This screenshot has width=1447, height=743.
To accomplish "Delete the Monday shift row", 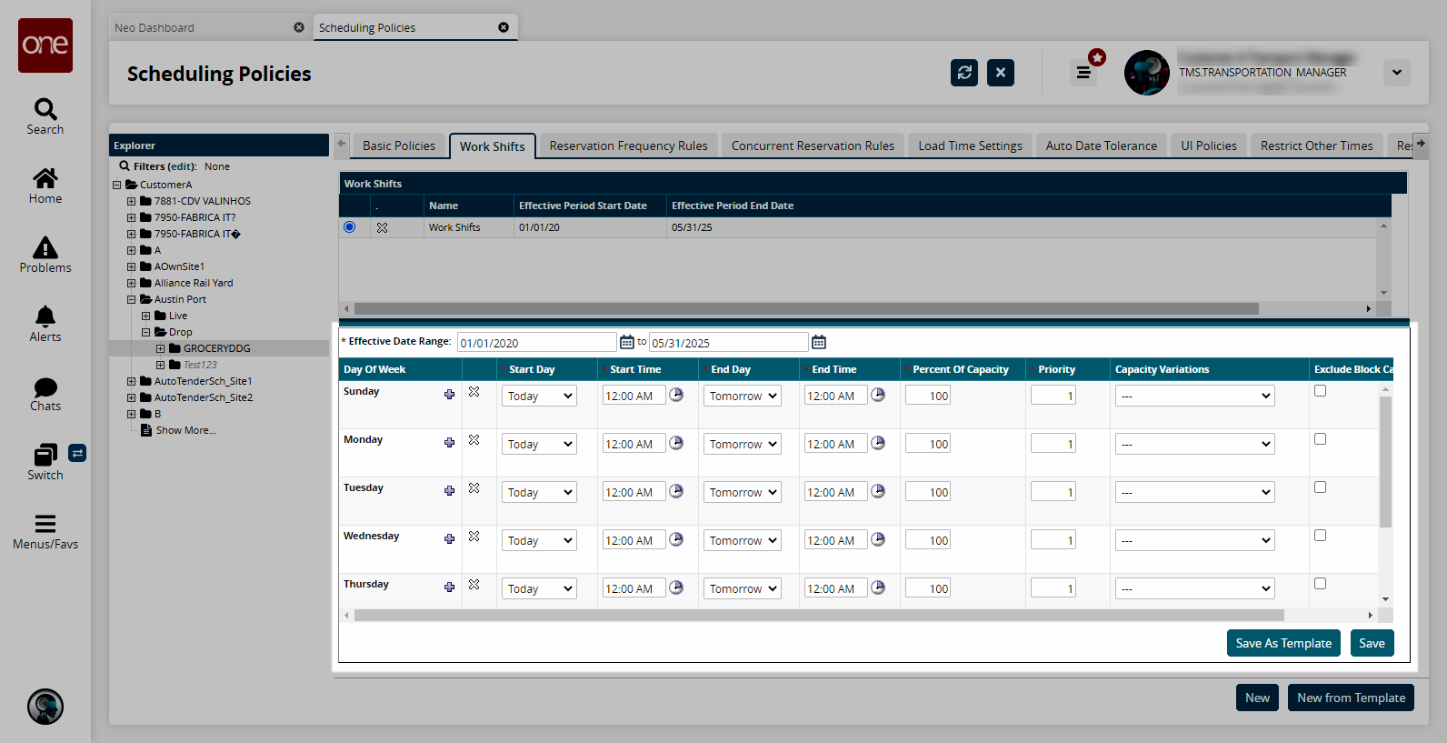I will [474, 440].
